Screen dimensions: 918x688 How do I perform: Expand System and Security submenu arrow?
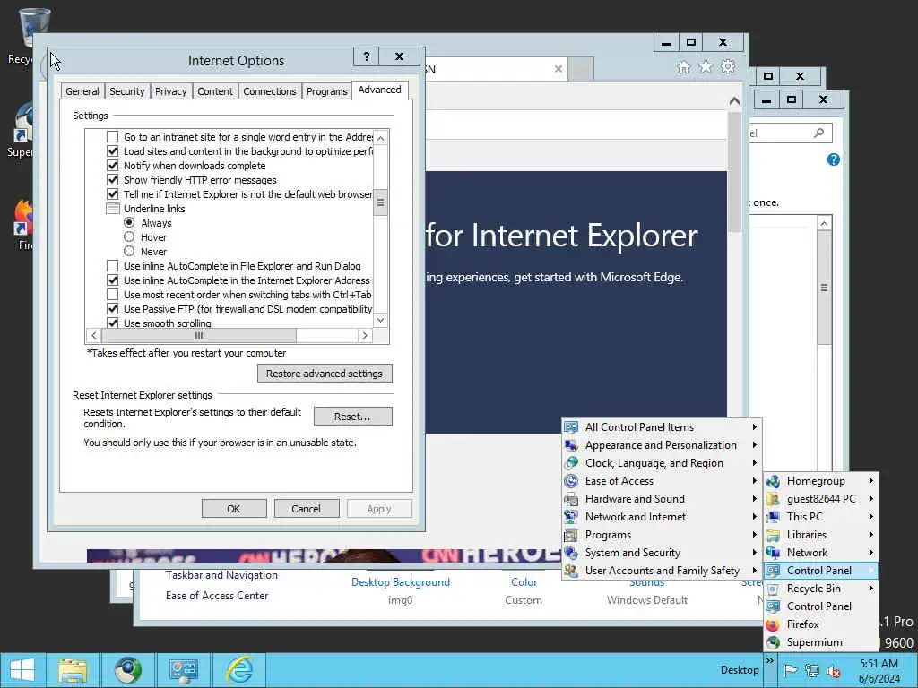click(755, 553)
